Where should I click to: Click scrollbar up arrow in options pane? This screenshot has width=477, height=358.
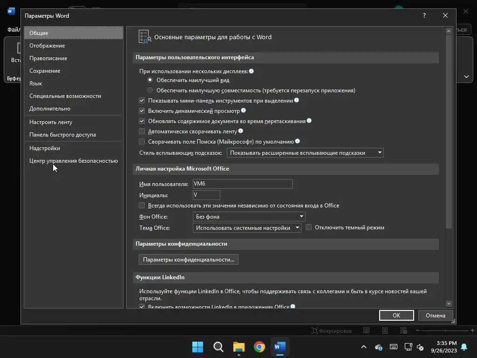click(x=449, y=31)
